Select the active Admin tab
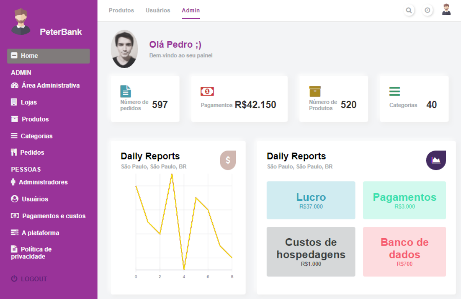 point(190,11)
